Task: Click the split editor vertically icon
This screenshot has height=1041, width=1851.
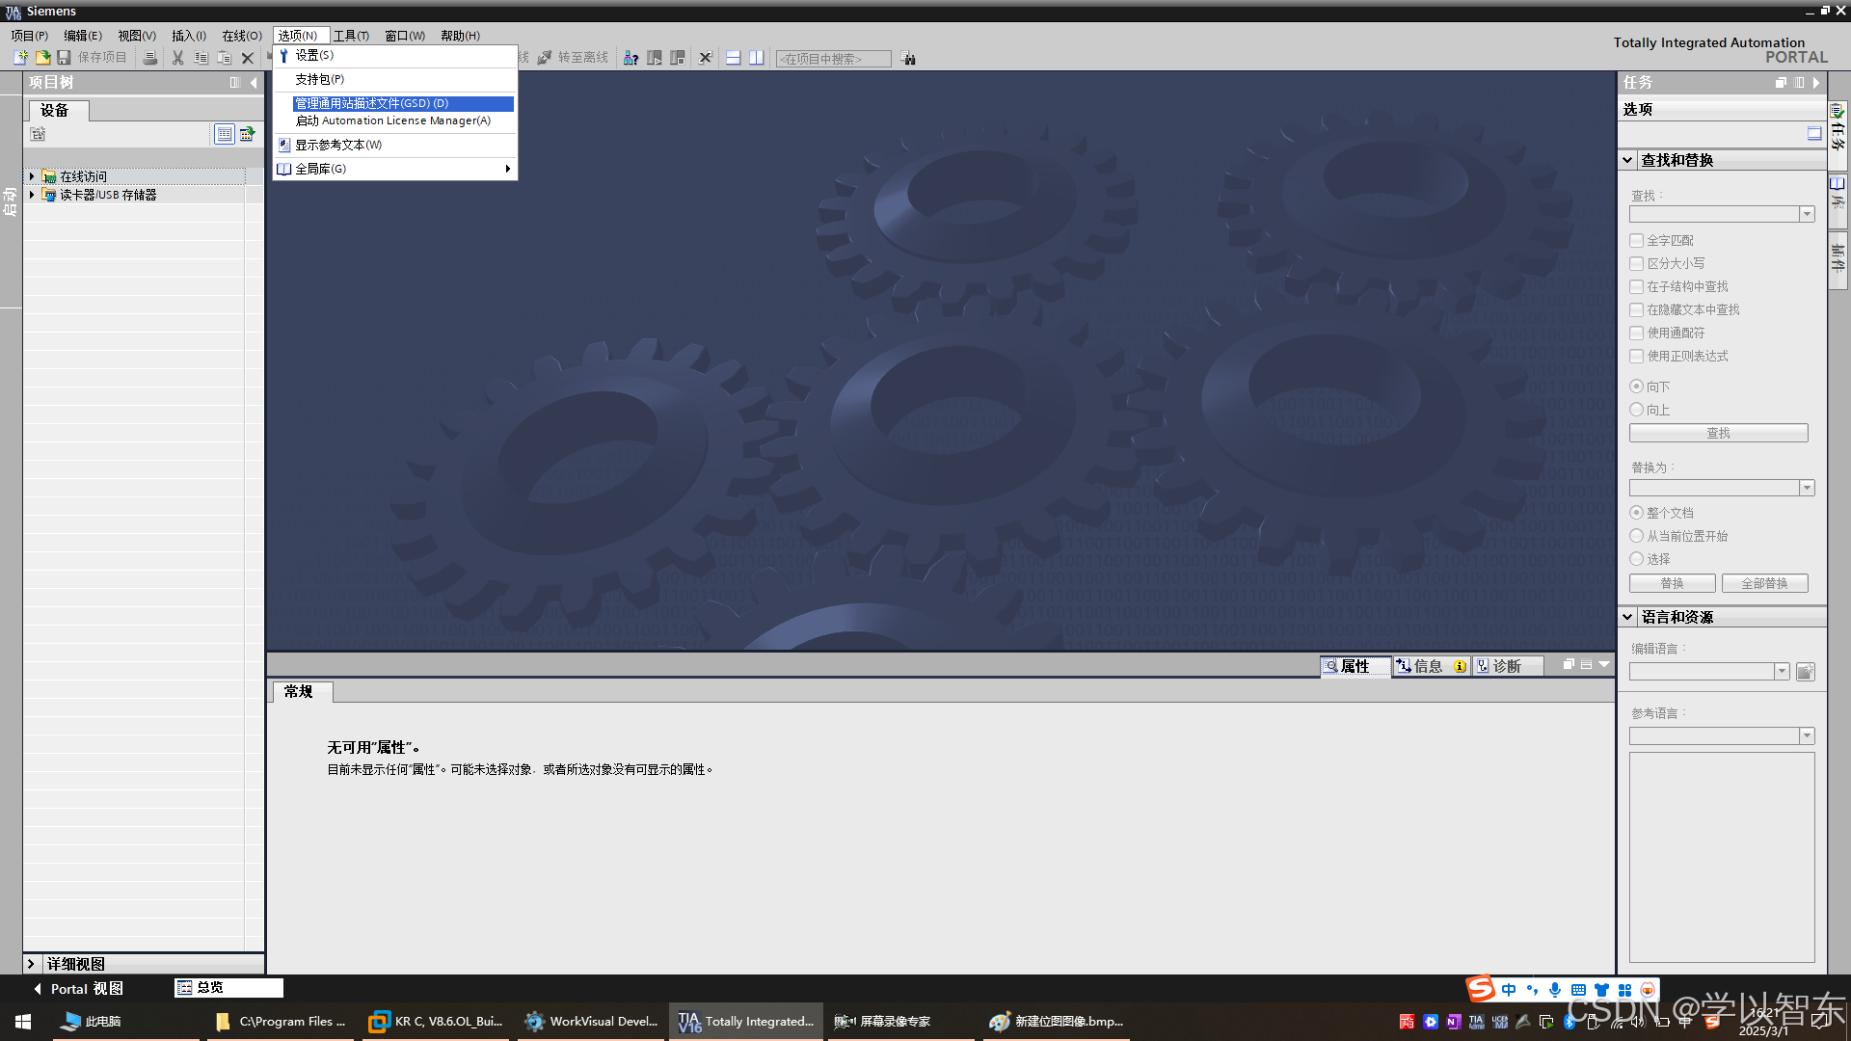Action: pyautogui.click(x=757, y=58)
